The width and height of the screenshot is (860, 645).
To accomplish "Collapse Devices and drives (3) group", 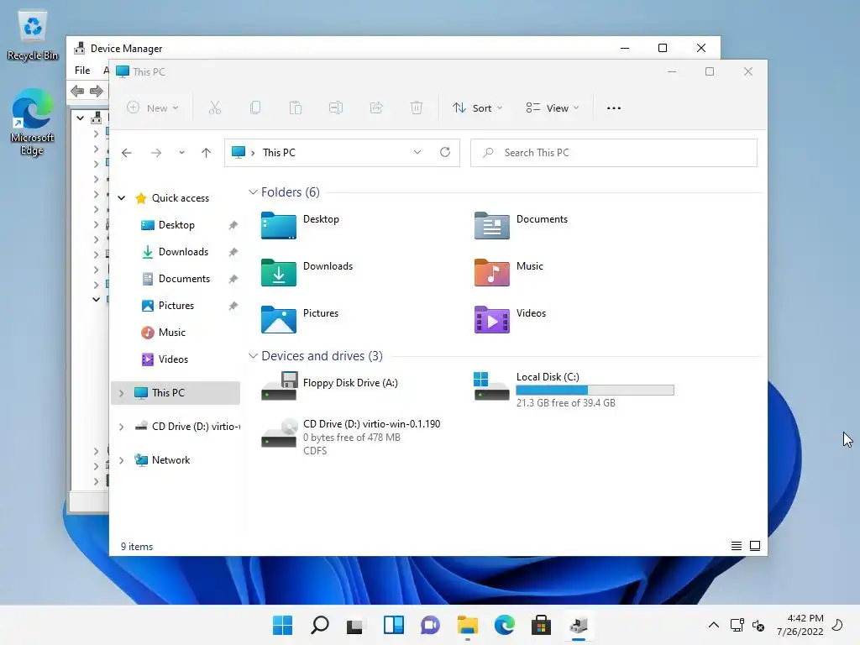I will [x=253, y=355].
